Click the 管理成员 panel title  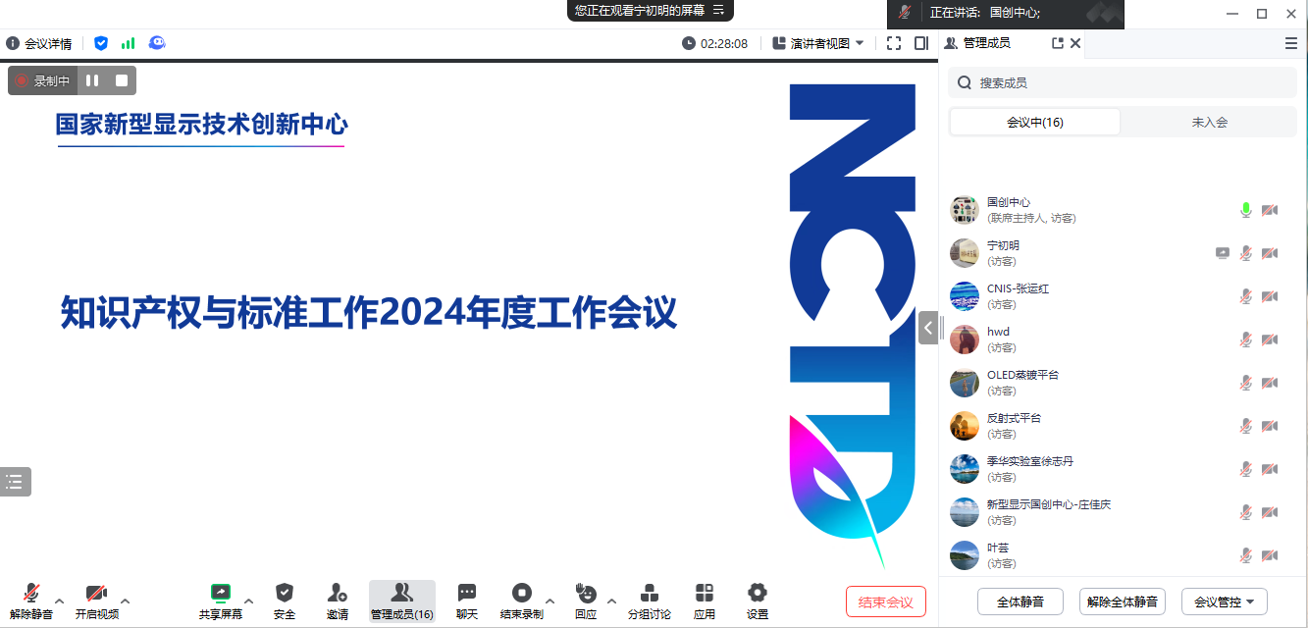tap(986, 43)
